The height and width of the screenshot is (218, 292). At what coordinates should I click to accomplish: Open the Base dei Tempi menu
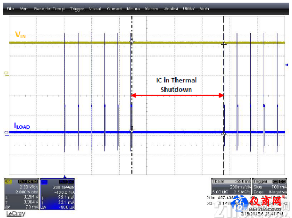[49, 9]
